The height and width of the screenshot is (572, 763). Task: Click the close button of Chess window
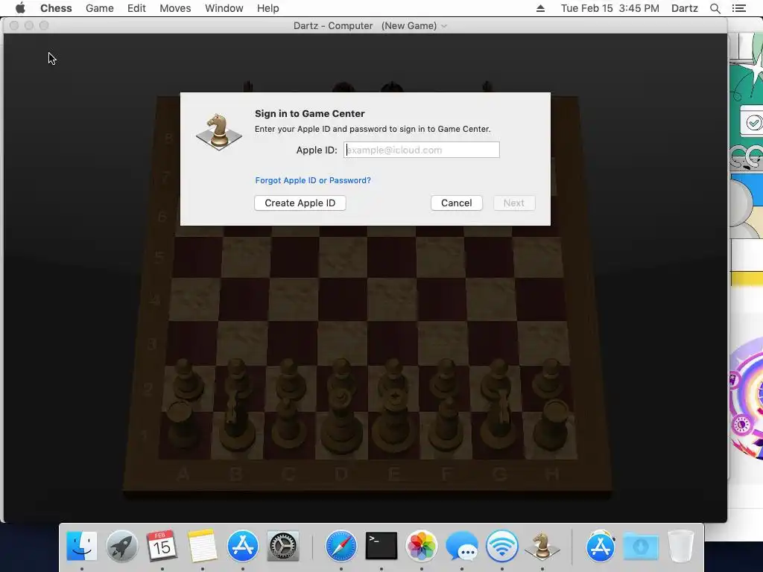point(14,25)
